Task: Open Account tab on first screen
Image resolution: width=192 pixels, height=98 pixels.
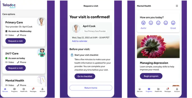Action: 42,90
